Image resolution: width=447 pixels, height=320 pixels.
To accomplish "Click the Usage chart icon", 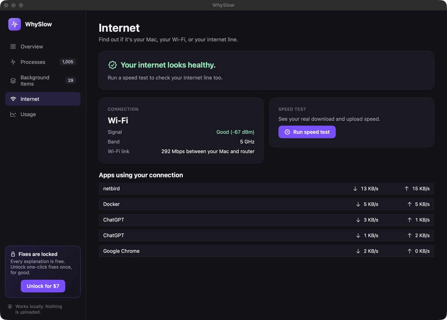I will 13,114.
